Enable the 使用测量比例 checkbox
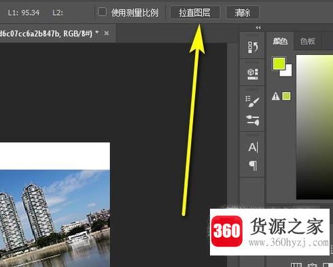 point(102,12)
